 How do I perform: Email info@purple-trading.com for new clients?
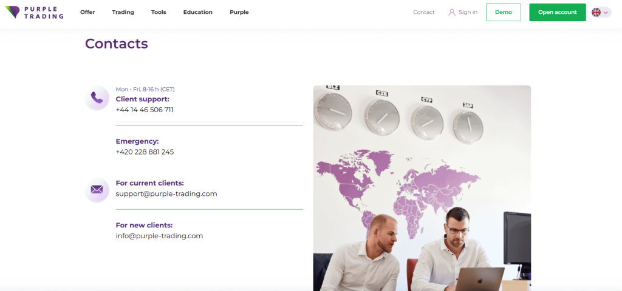pos(160,236)
